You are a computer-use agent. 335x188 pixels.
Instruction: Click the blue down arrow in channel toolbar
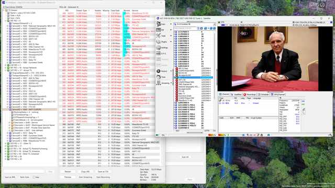click(214, 28)
